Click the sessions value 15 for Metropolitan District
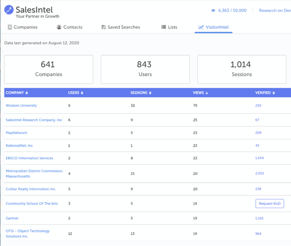 tap(132, 174)
